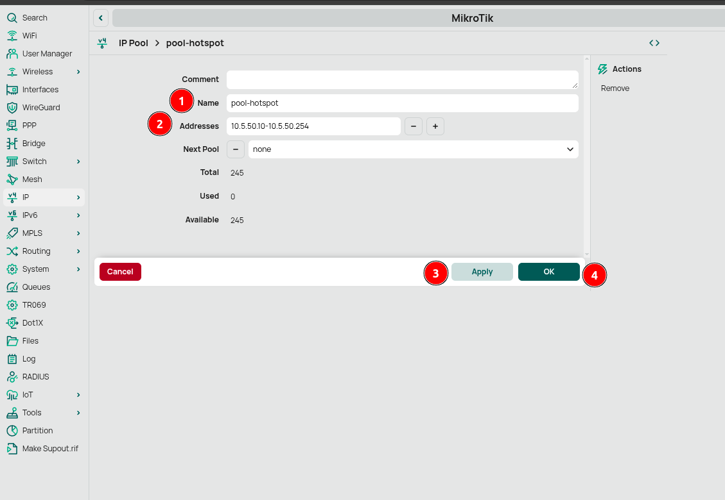
Task: Click the Partition pie icon
Action: tap(12, 431)
